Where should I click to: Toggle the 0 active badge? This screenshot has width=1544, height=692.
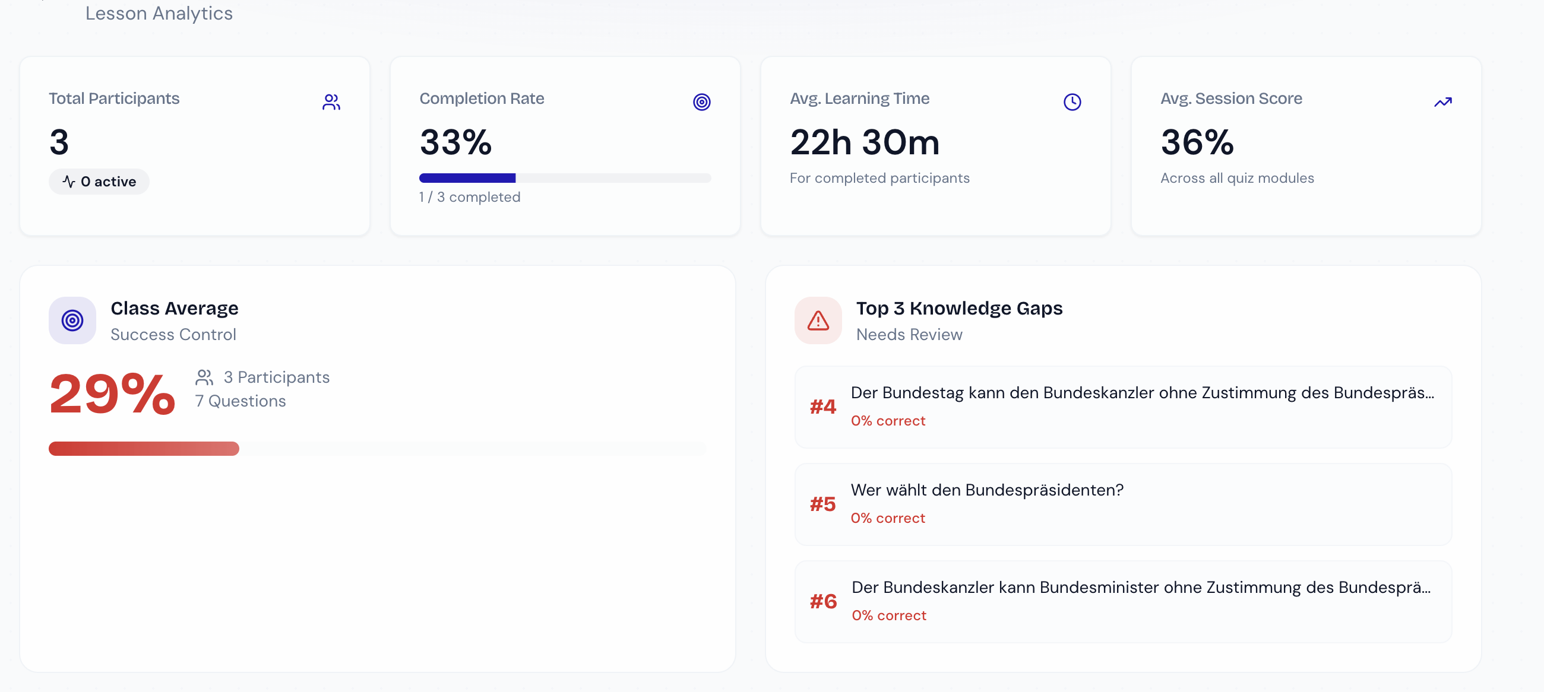pos(99,181)
